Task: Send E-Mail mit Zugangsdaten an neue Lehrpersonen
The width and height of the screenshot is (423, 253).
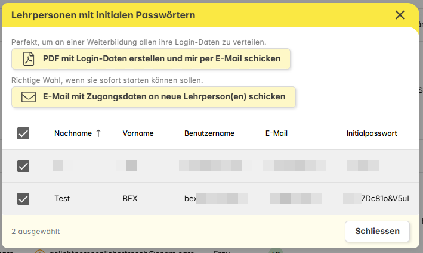Action: pyautogui.click(x=154, y=96)
